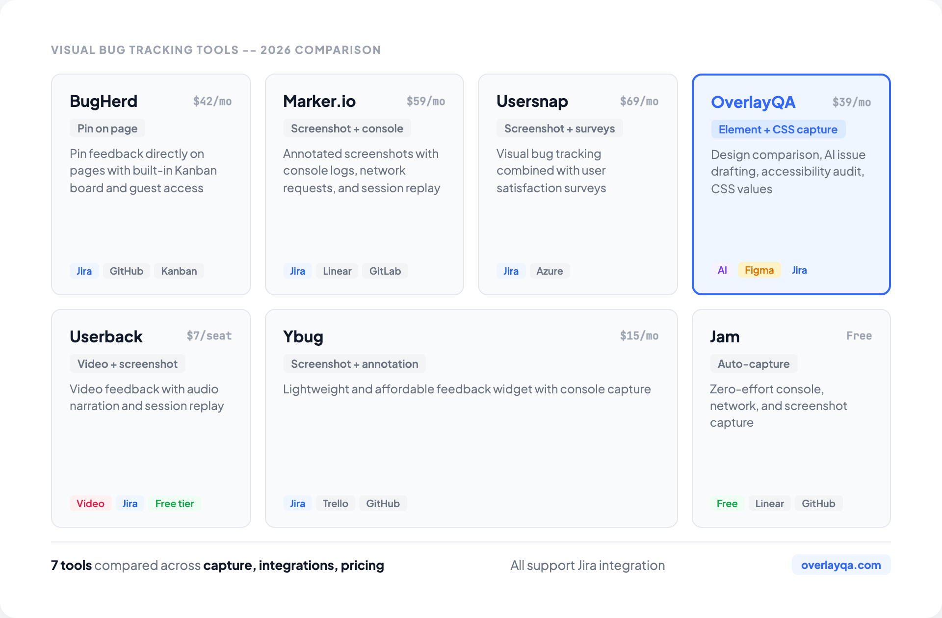Select the Jira tag in BugHerd card
942x618 pixels.
84,271
